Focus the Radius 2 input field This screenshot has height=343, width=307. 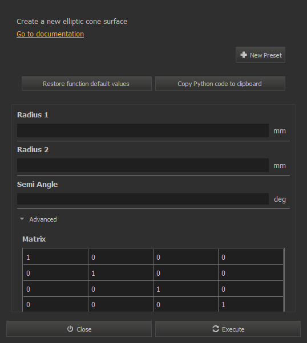point(143,165)
